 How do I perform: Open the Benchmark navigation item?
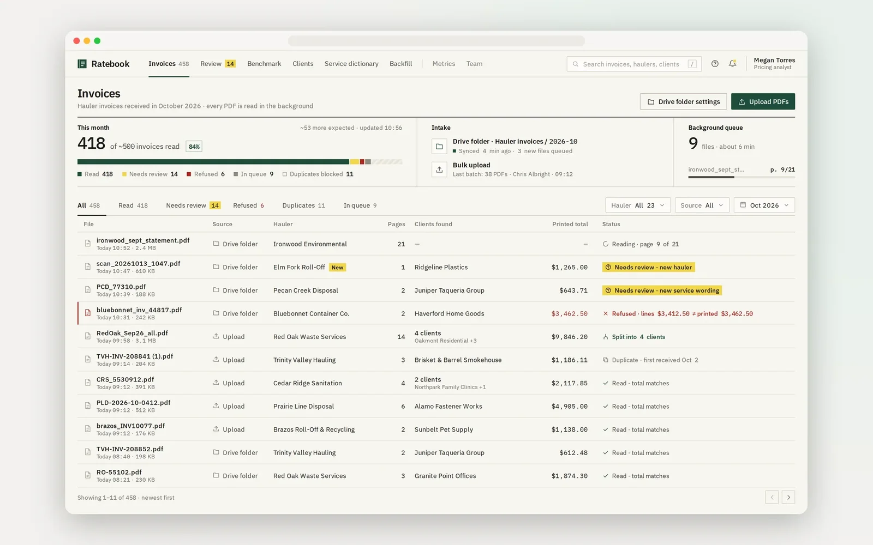tap(264, 64)
